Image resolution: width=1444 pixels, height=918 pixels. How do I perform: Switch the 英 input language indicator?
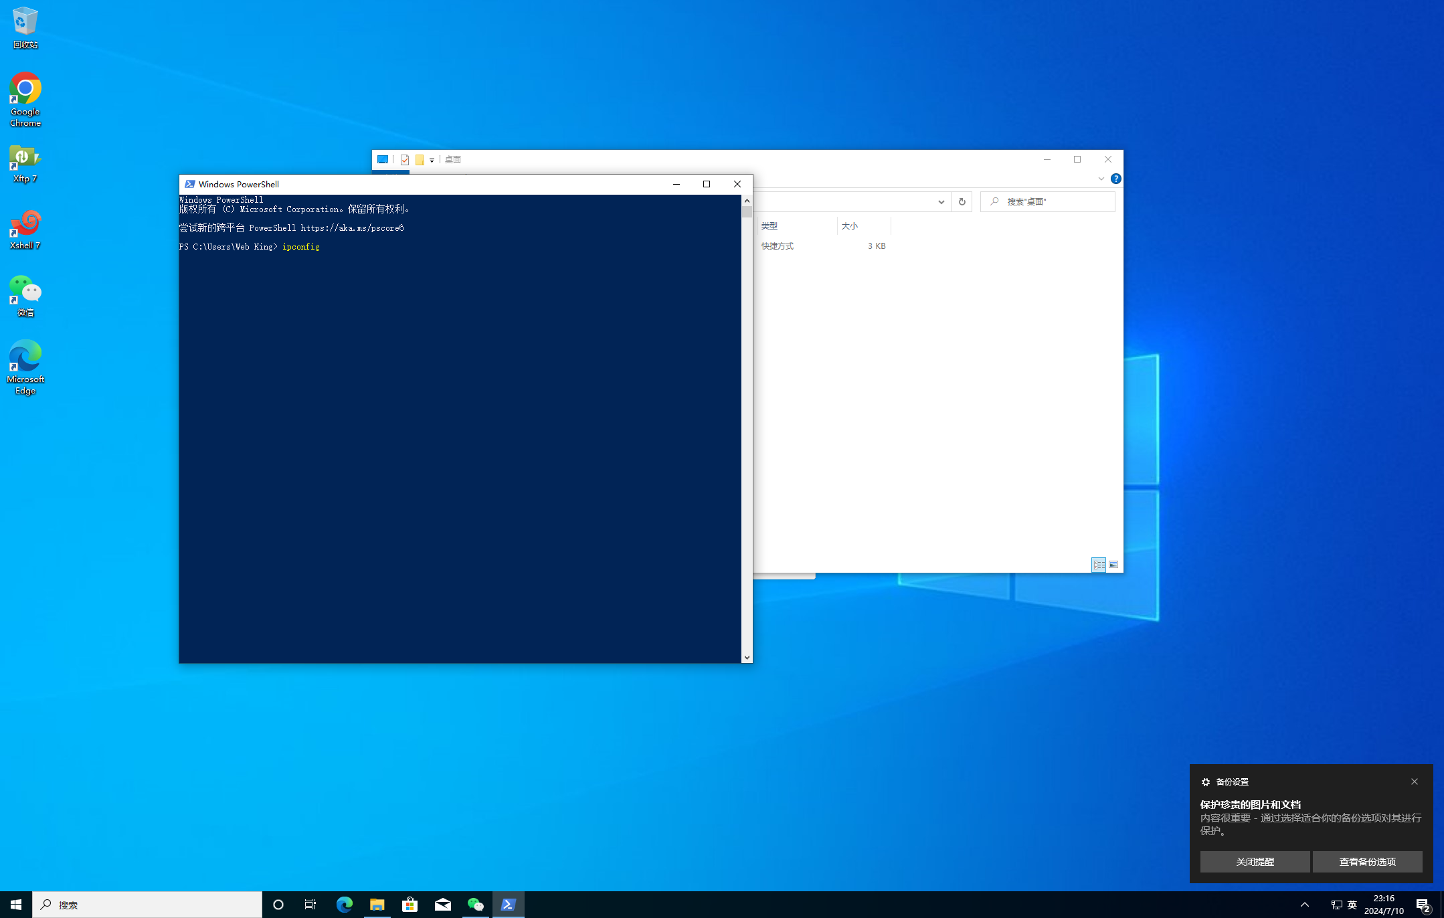tap(1352, 905)
